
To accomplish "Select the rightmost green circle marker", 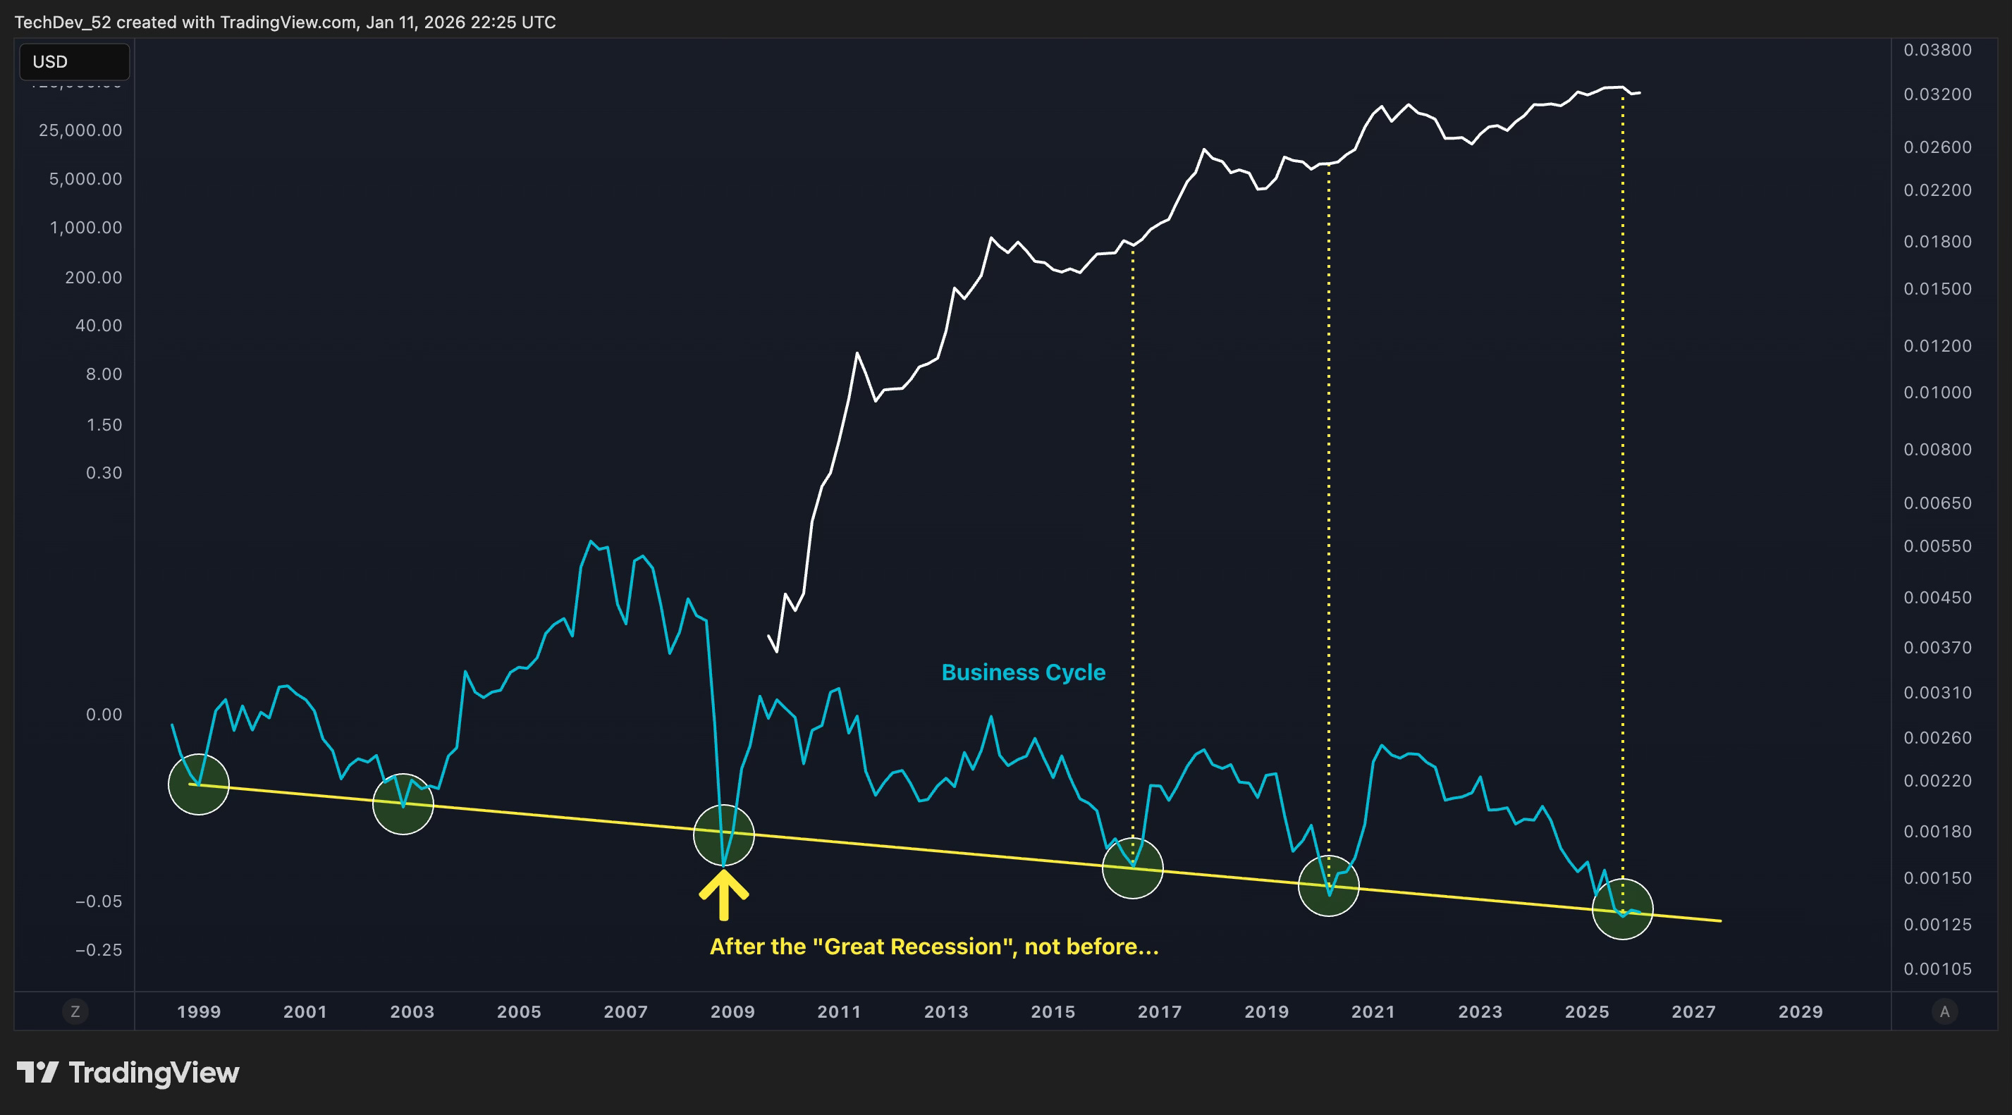I will tap(1622, 910).
